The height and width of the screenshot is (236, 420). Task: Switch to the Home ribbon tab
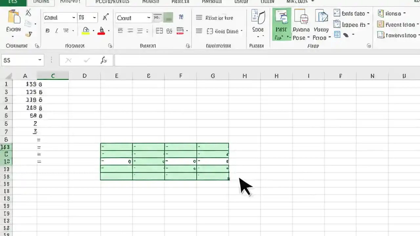(41, 2)
